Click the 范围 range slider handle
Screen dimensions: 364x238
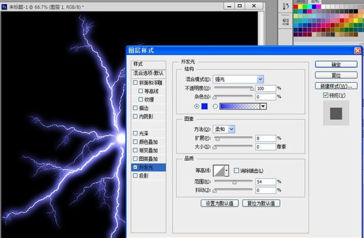pos(235,182)
